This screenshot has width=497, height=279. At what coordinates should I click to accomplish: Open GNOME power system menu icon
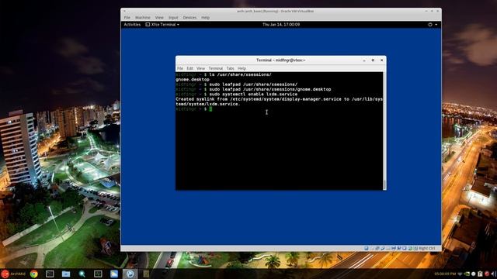[430, 24]
